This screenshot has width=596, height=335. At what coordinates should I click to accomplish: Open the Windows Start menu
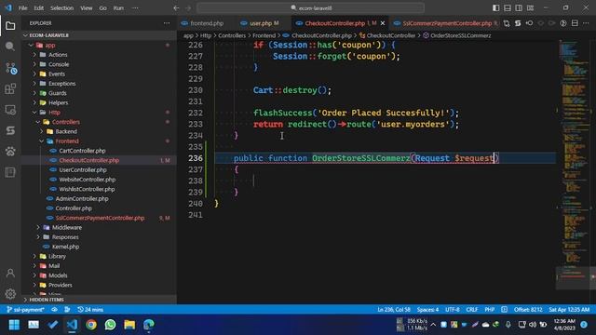(14, 325)
